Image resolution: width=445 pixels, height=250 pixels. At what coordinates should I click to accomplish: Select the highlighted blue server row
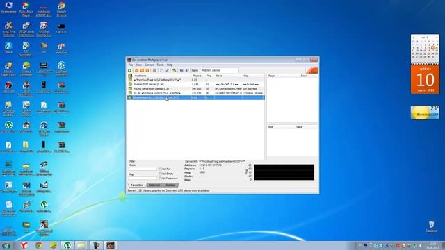(195, 97)
